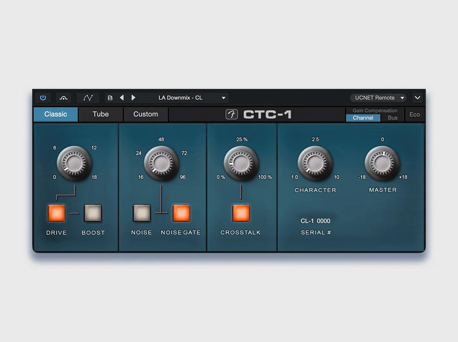Toggle the orange Drive button

(57, 213)
